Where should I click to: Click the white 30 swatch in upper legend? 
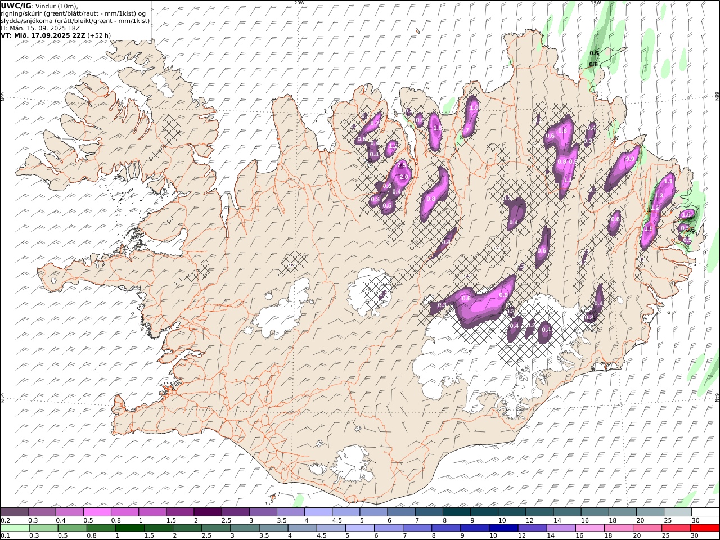[705, 512]
